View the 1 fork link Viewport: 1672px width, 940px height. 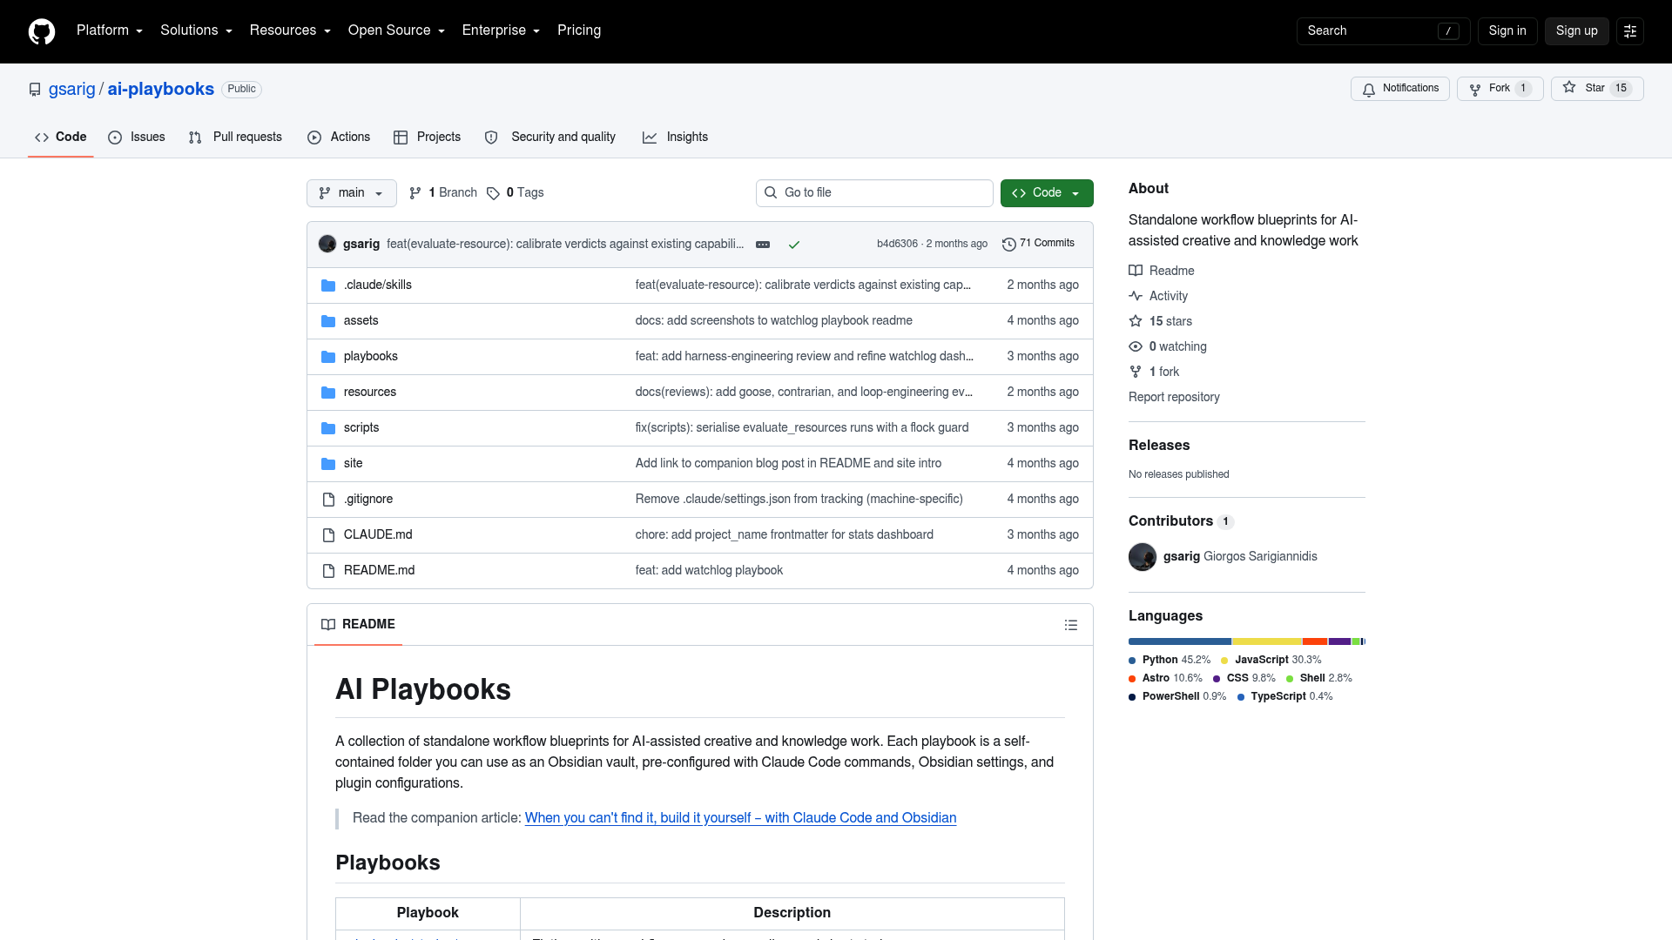point(1154,373)
